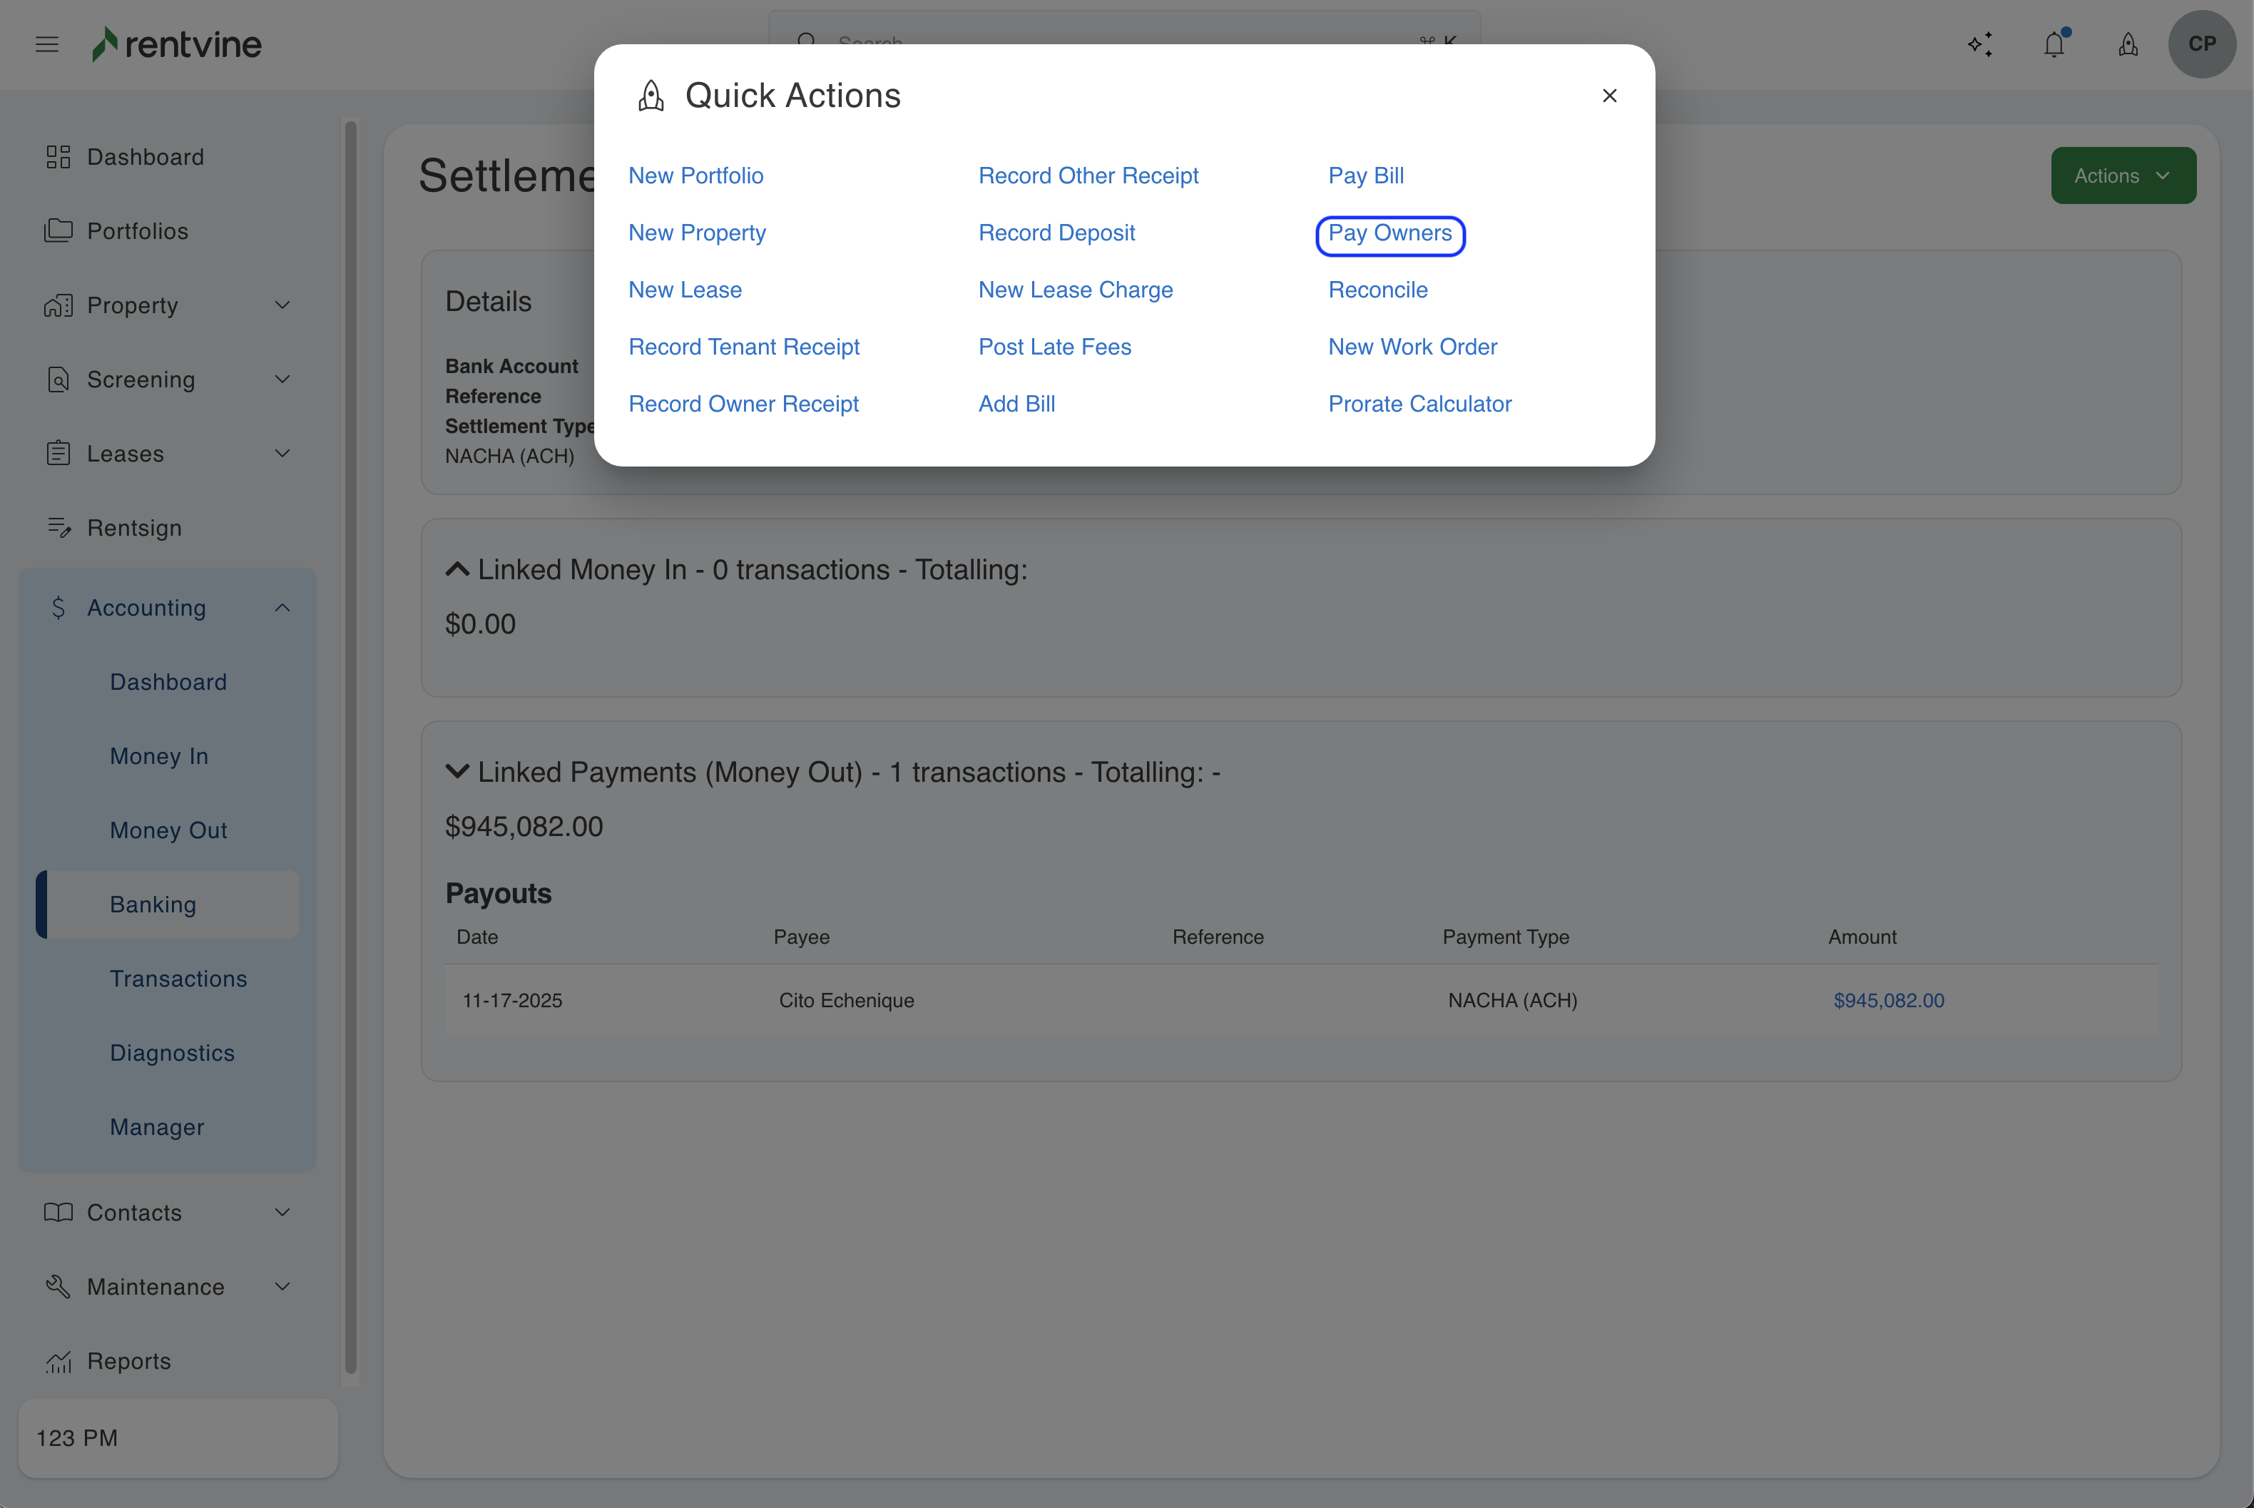Open the Transactions submenu item
Viewport: 2254px width, 1508px height.
pyautogui.click(x=178, y=979)
